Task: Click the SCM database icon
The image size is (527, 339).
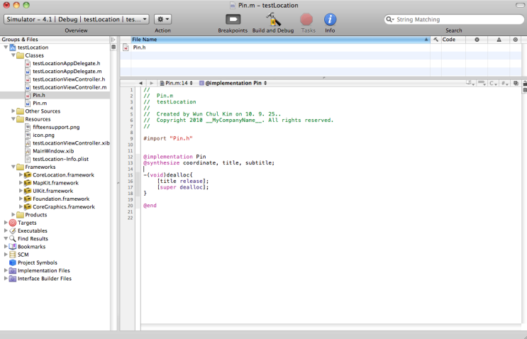Action: click(13, 255)
